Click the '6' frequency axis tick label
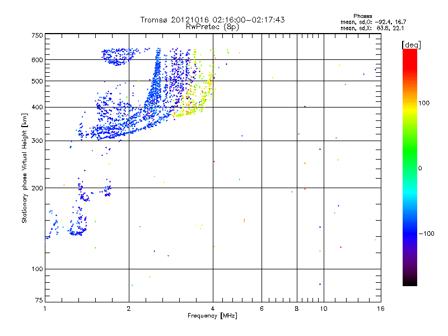Viewport: 448px width, 336px height. (262, 309)
